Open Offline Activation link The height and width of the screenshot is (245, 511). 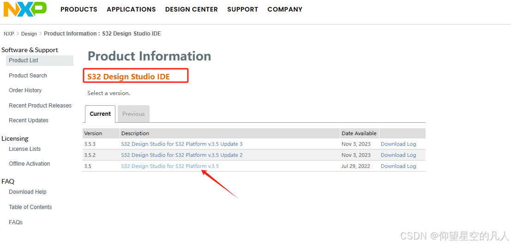pos(30,163)
